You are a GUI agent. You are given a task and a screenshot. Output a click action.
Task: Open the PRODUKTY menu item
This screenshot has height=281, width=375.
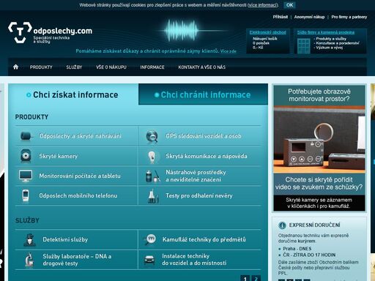[41, 67]
